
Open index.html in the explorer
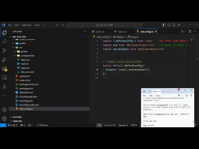25,80
